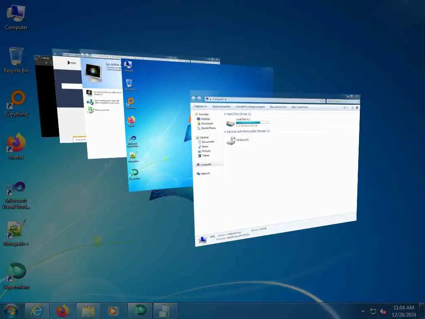Viewport: 425px width, 319px height.
Task: Select Pictures library in navigation pane
Action: tap(204, 151)
